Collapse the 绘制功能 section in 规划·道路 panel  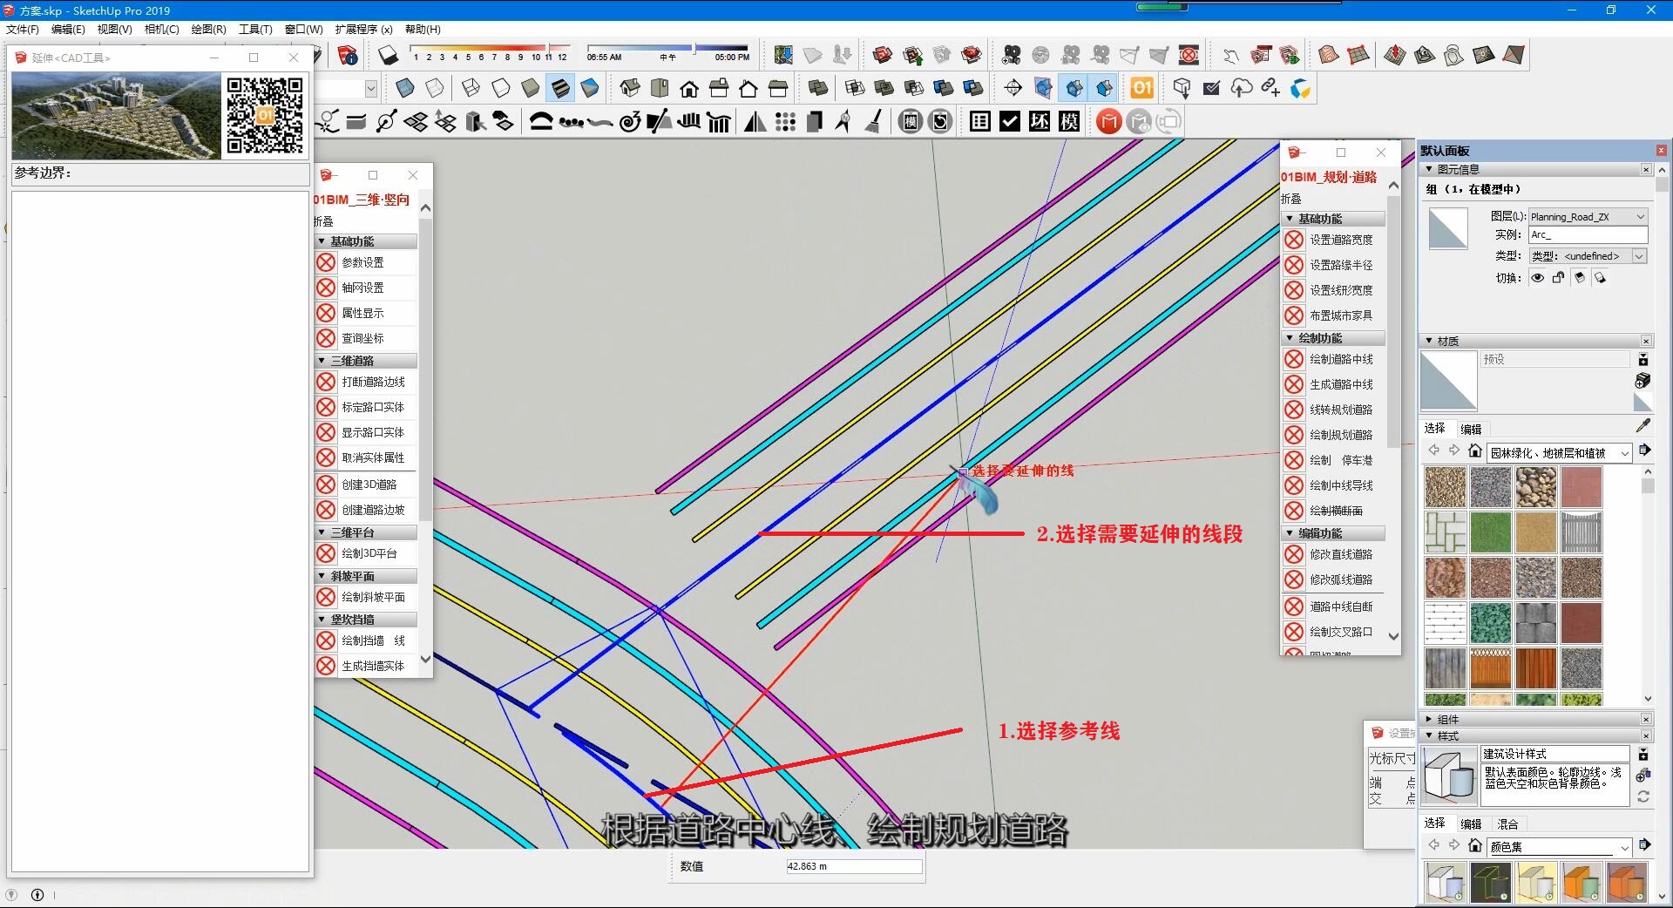click(x=1290, y=338)
